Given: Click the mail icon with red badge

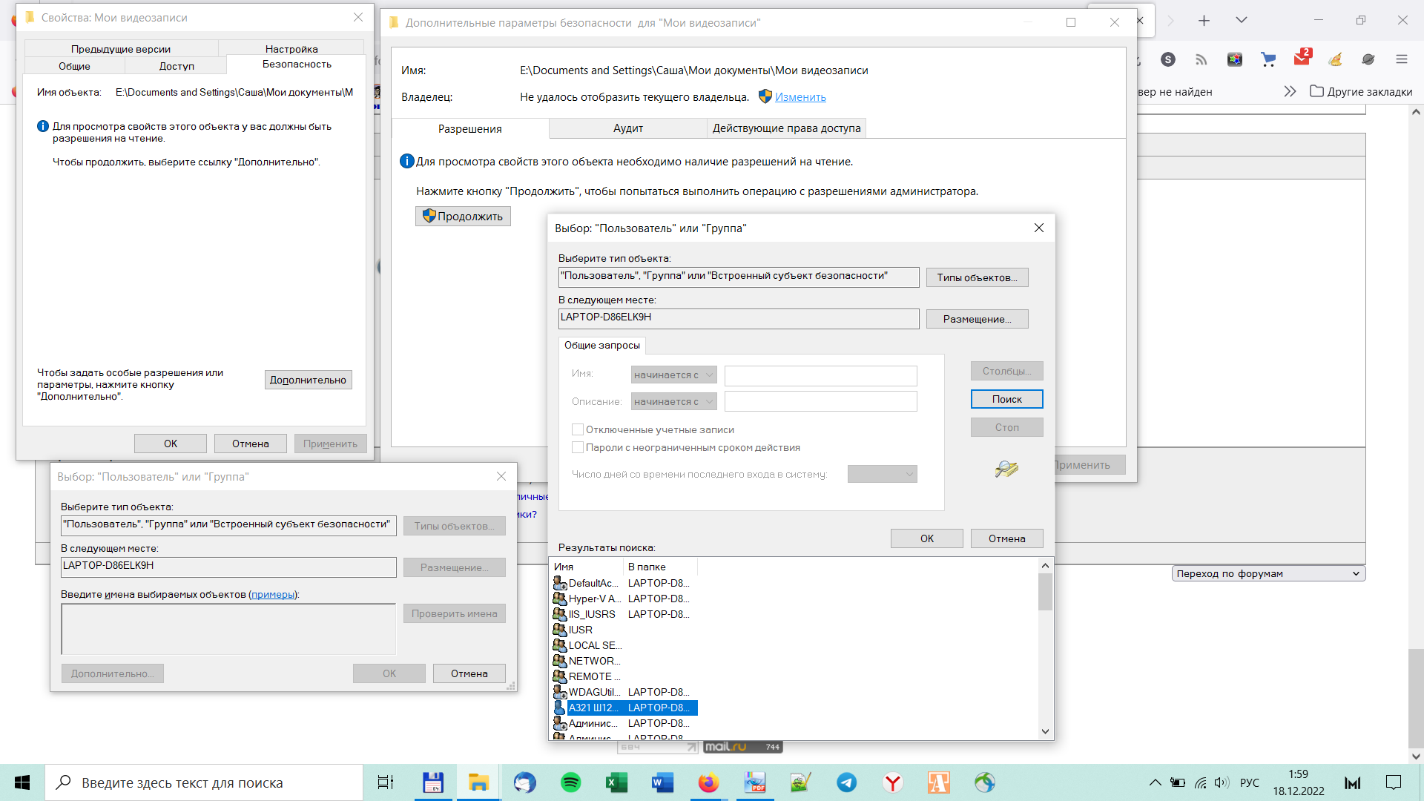Looking at the screenshot, I should (x=1302, y=59).
